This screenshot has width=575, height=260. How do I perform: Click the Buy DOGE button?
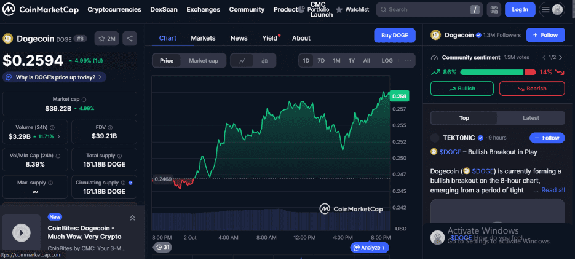tap(395, 36)
